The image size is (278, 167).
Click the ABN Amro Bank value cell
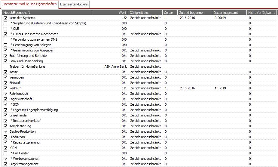point(115,66)
